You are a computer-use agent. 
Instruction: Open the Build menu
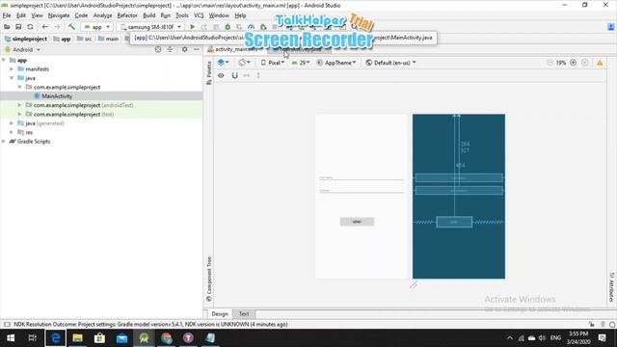[149, 15]
